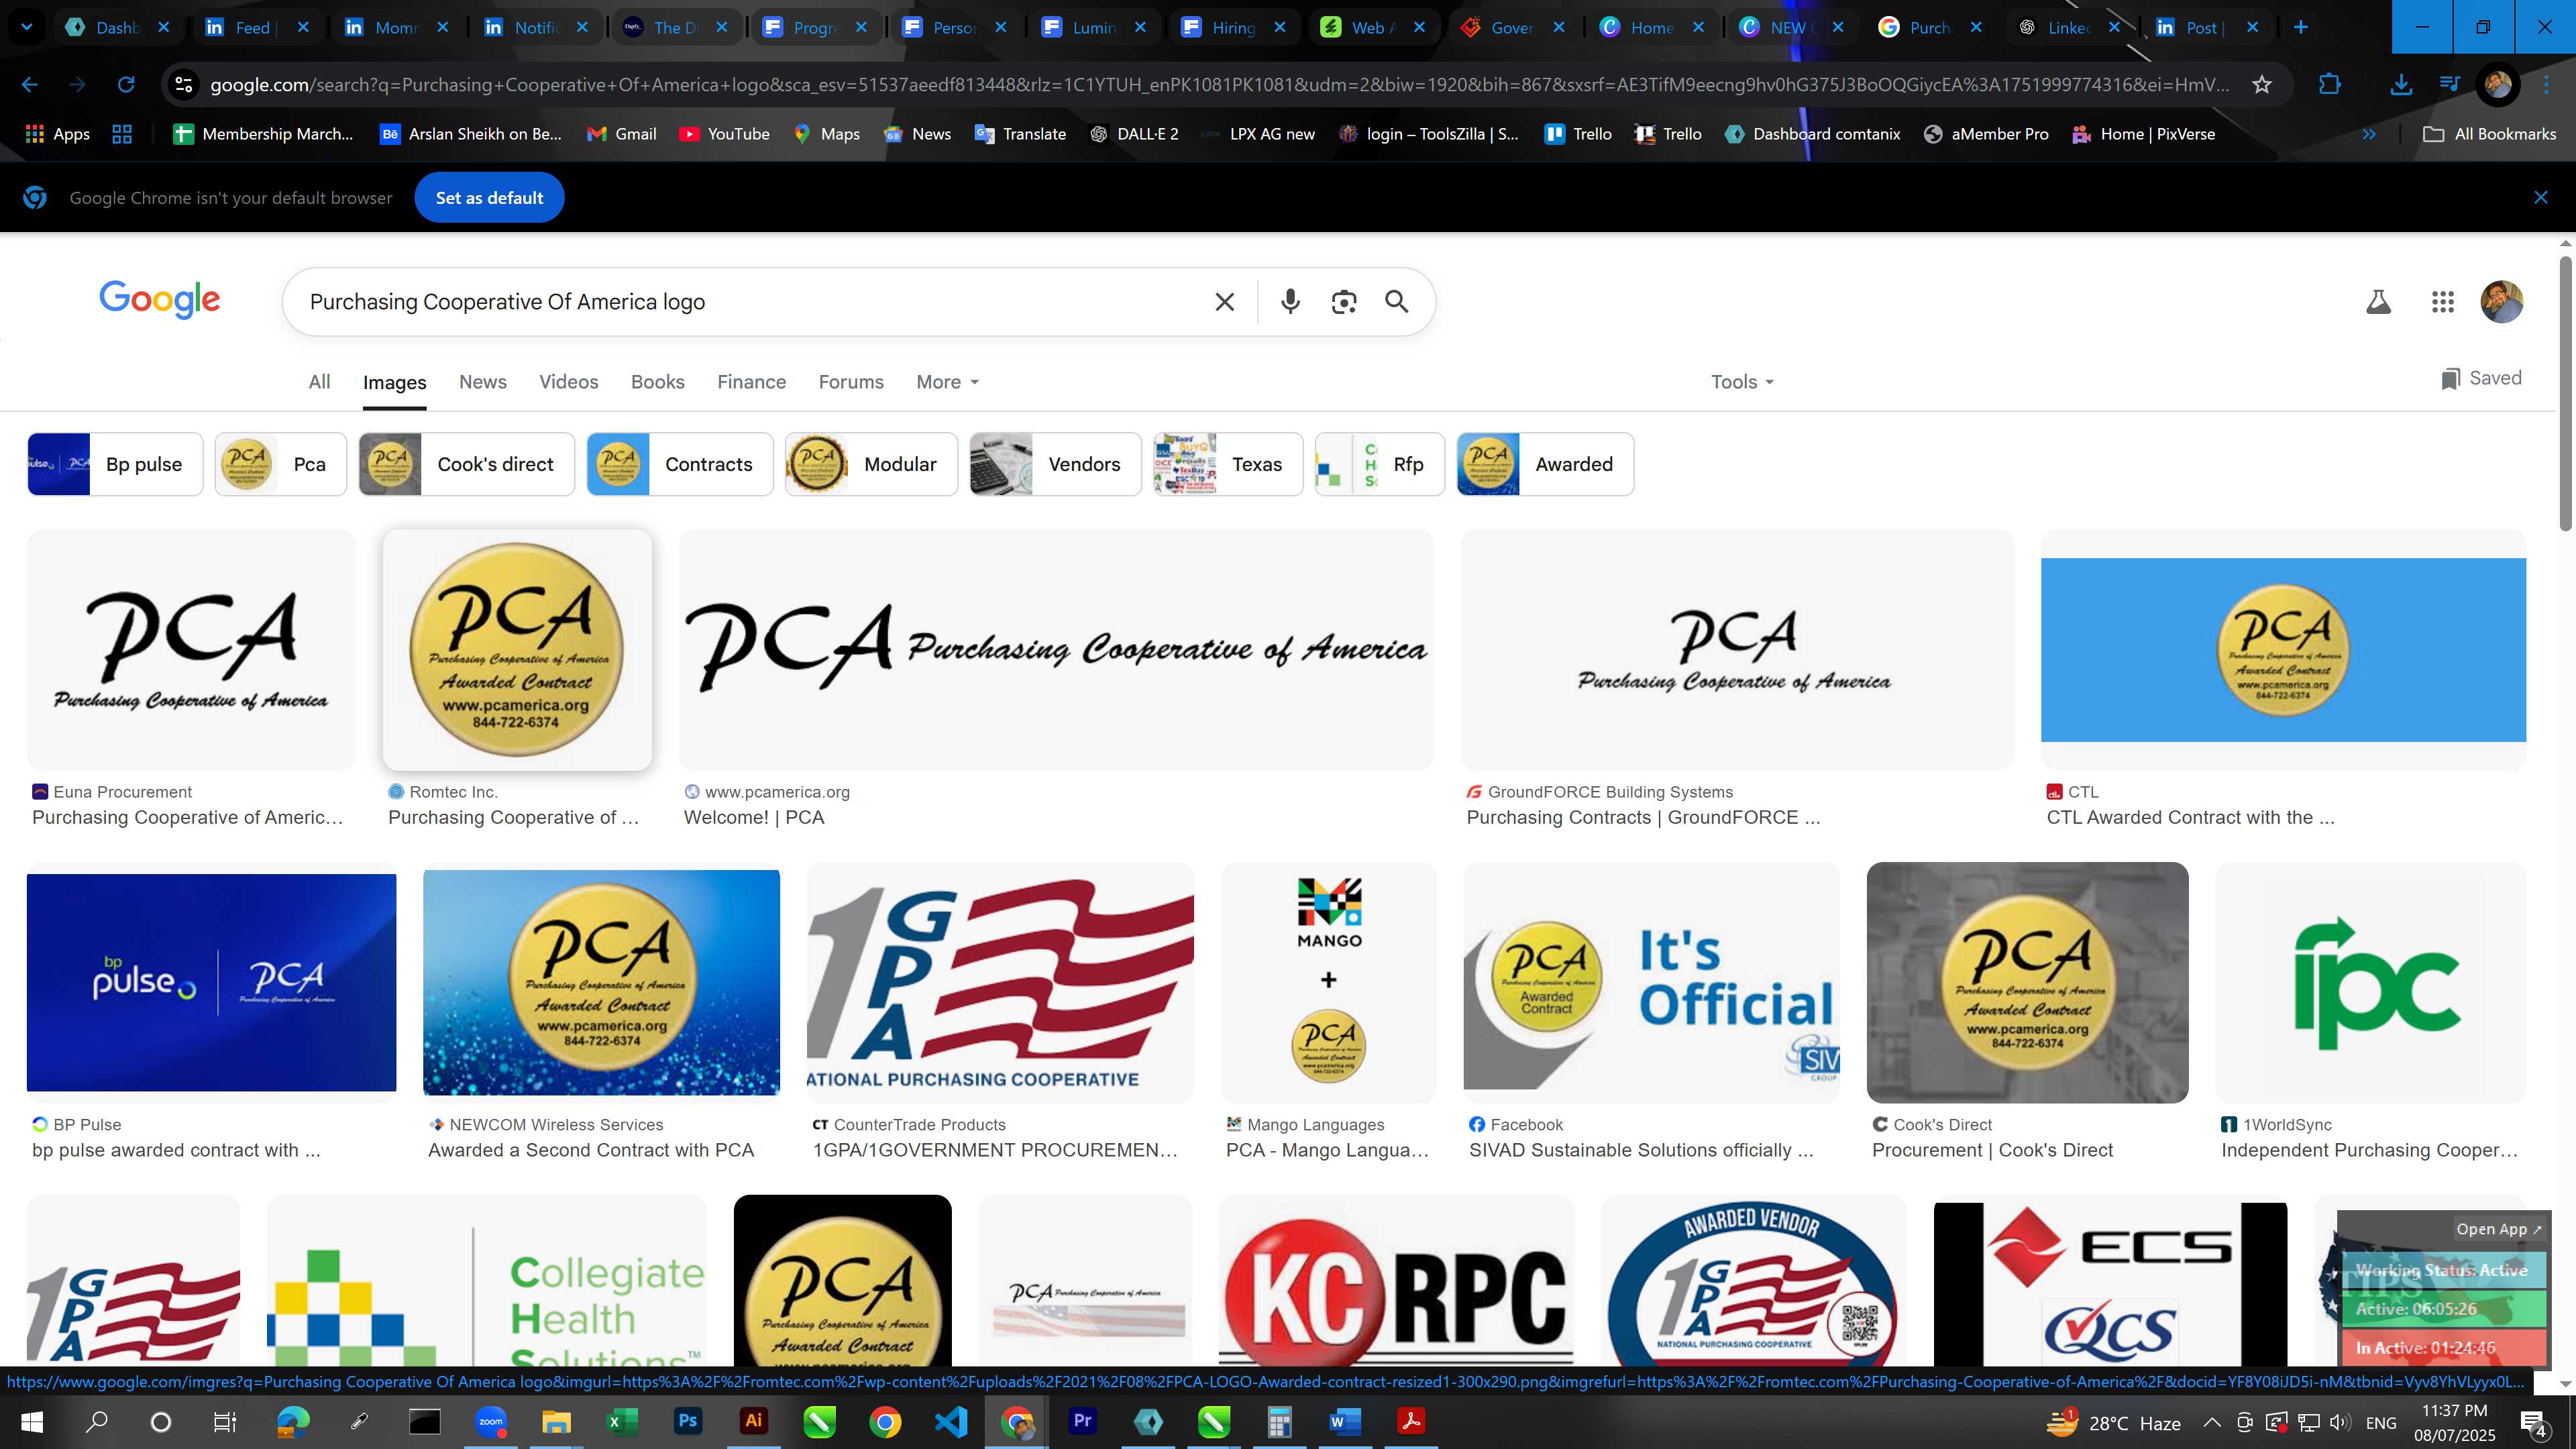The height and width of the screenshot is (1449, 2576).
Task: Set Chrome as default browser
Action: [489, 197]
